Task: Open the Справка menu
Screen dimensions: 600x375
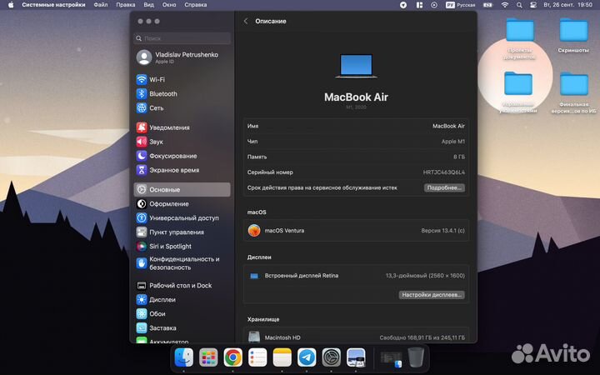Action: point(195,5)
